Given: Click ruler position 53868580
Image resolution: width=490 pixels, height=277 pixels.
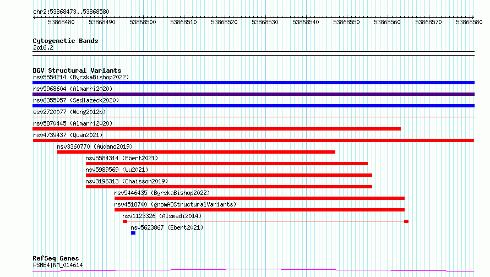Looking at the screenshot, I should click(469, 22).
